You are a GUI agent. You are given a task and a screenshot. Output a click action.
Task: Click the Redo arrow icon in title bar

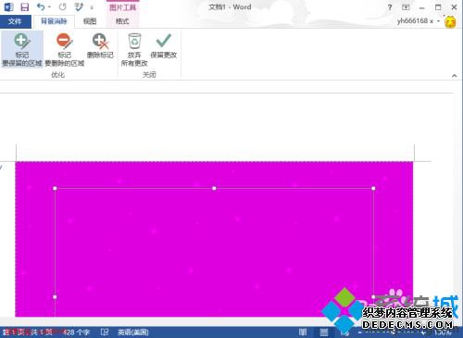(x=63, y=6)
